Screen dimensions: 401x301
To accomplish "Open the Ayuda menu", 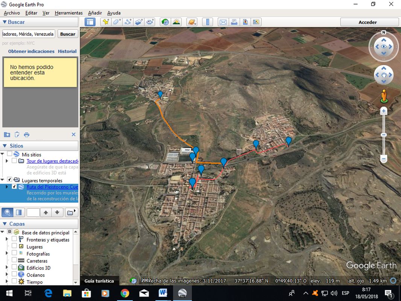I will point(114,13).
